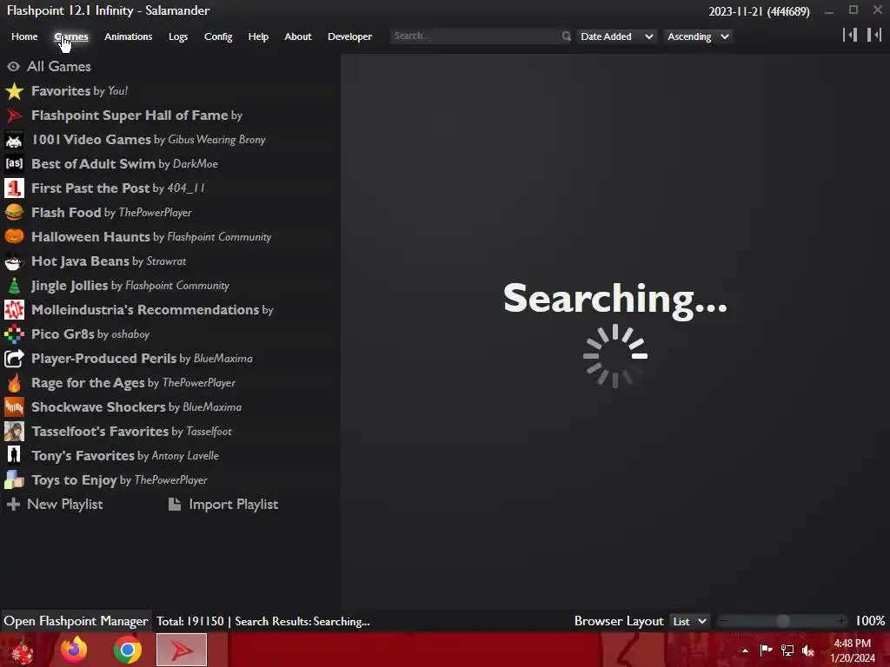Open the Help tab
The image size is (890, 667).
258,36
